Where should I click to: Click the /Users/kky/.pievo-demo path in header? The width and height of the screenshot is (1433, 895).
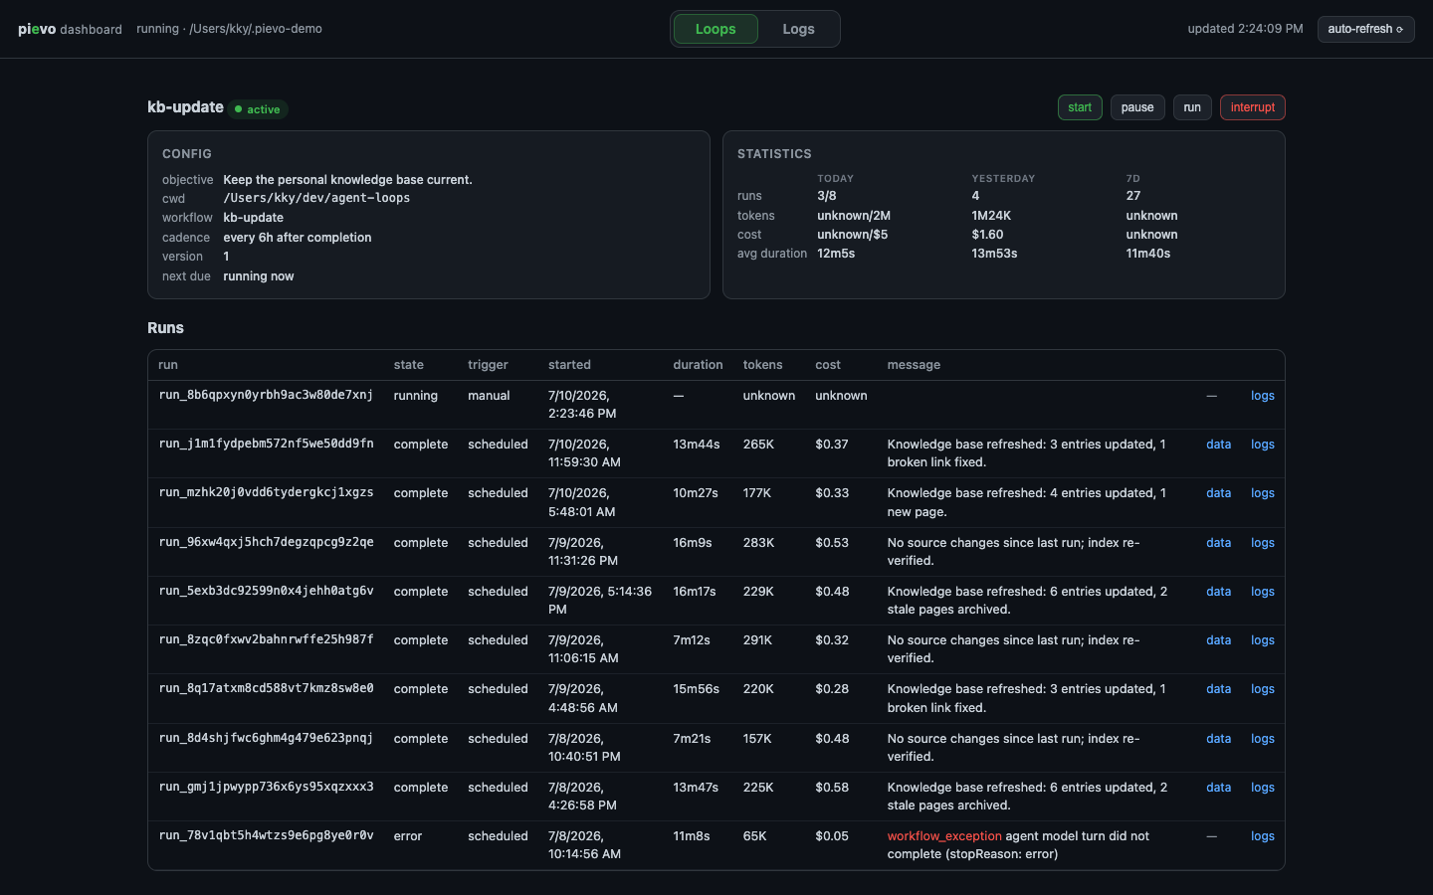256,29
